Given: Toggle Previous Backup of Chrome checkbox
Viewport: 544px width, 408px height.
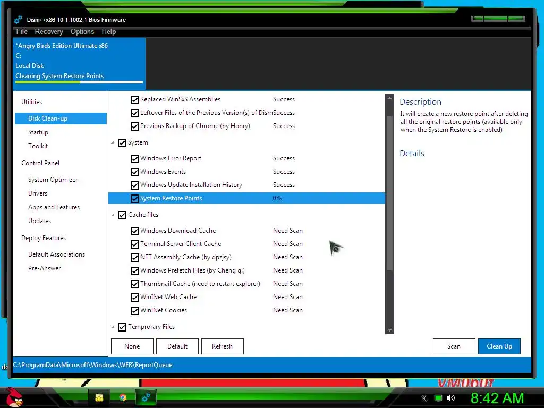Looking at the screenshot, I should tap(135, 126).
